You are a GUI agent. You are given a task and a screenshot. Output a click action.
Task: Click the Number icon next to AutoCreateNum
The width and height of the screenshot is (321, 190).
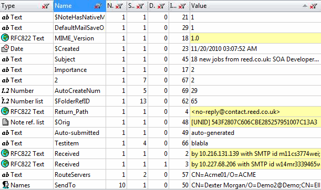[5, 91]
